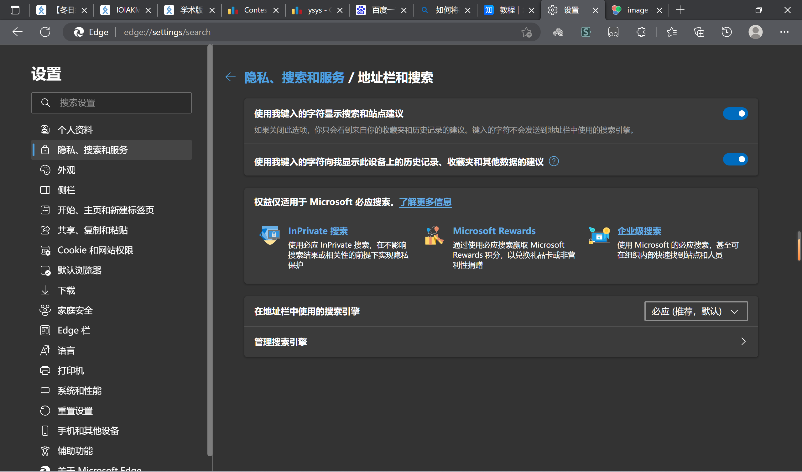The height and width of the screenshot is (472, 802).
Task: Open 管理搜索引擎 chevron row
Action: point(501,342)
